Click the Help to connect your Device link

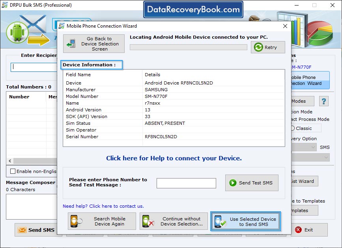click(x=174, y=158)
